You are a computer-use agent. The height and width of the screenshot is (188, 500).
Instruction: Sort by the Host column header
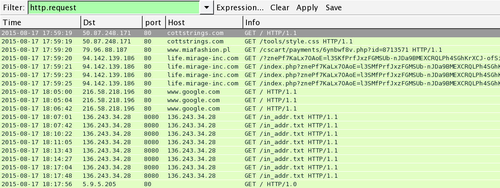pos(204,22)
